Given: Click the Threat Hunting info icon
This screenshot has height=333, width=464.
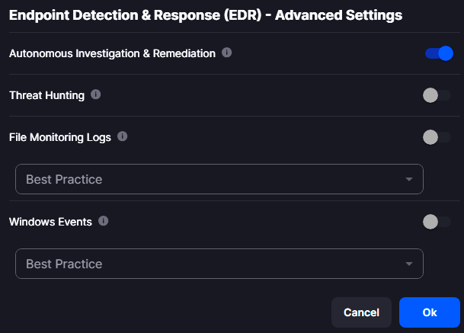Looking at the screenshot, I should 95,95.
